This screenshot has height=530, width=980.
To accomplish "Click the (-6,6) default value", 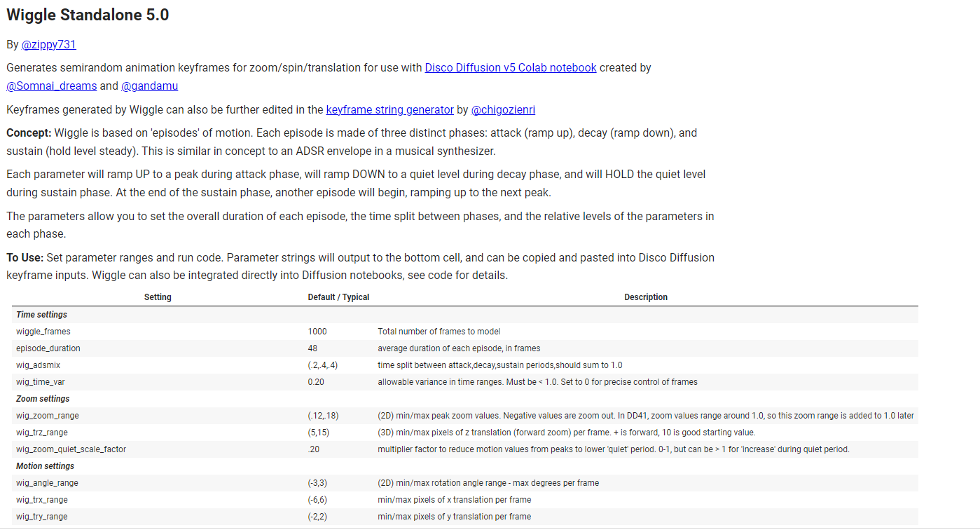I will (x=317, y=500).
